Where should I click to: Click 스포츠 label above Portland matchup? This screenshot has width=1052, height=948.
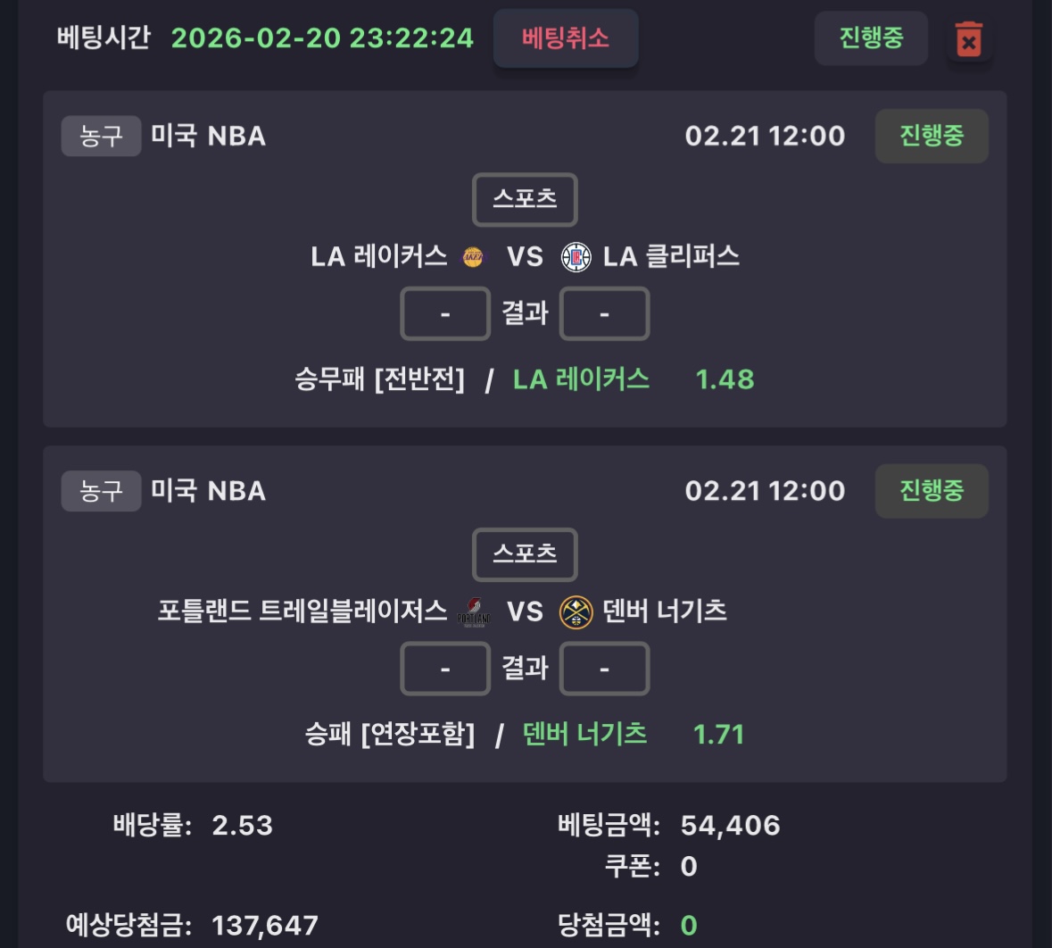525,554
